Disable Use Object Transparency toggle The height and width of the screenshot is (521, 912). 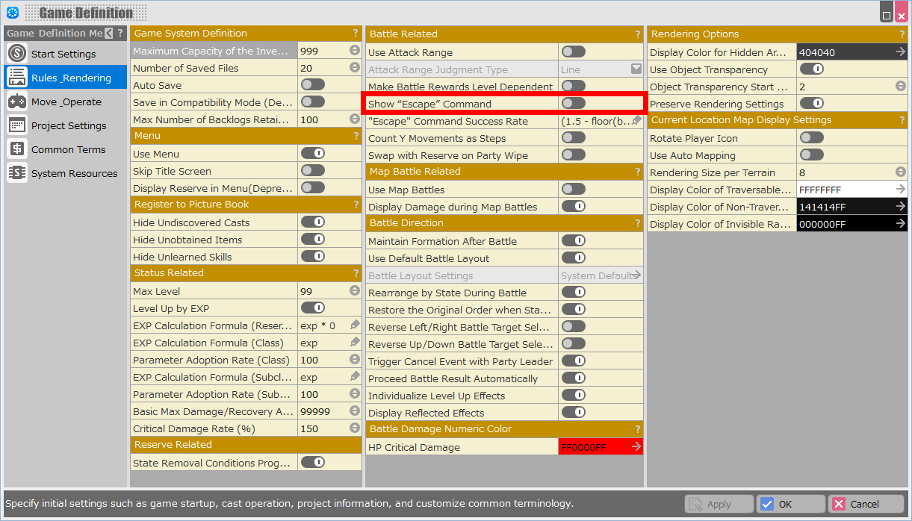pyautogui.click(x=811, y=69)
